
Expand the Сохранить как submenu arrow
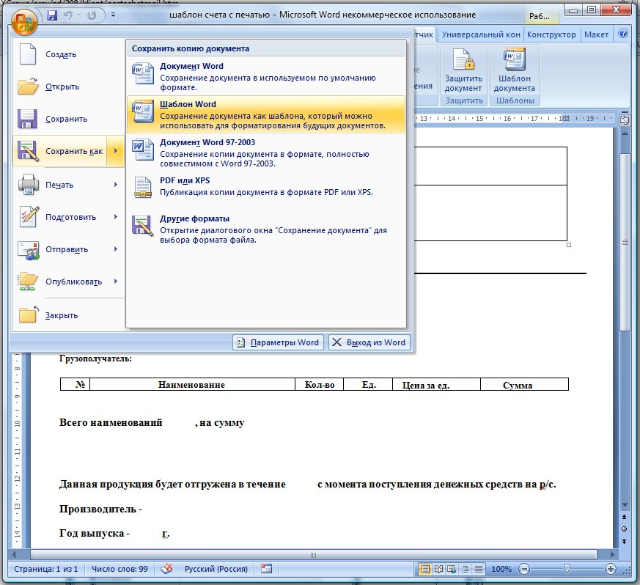(116, 151)
